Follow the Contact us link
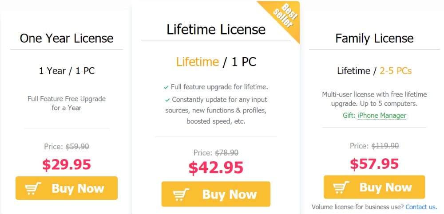The width and height of the screenshot is (444, 214). [420, 207]
